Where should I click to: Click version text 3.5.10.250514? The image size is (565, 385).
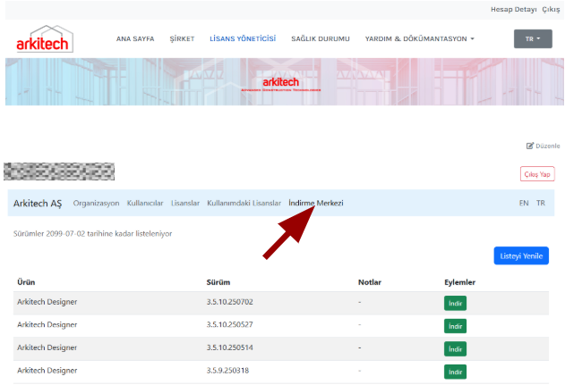230,347
